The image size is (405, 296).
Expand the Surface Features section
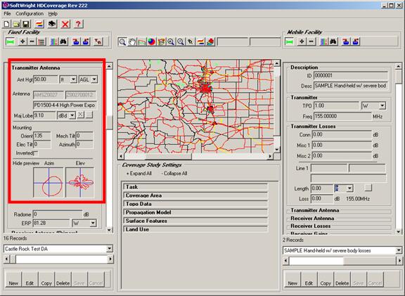(195, 221)
